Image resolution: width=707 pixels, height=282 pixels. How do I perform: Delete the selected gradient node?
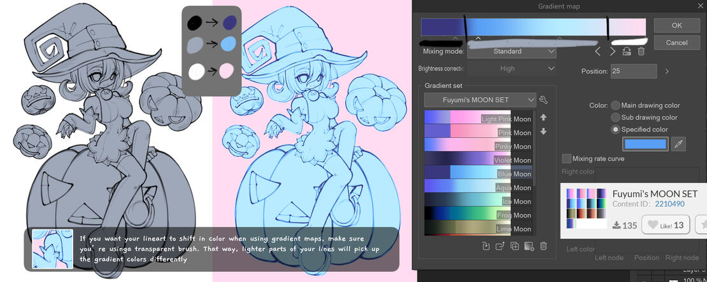pyautogui.click(x=641, y=51)
